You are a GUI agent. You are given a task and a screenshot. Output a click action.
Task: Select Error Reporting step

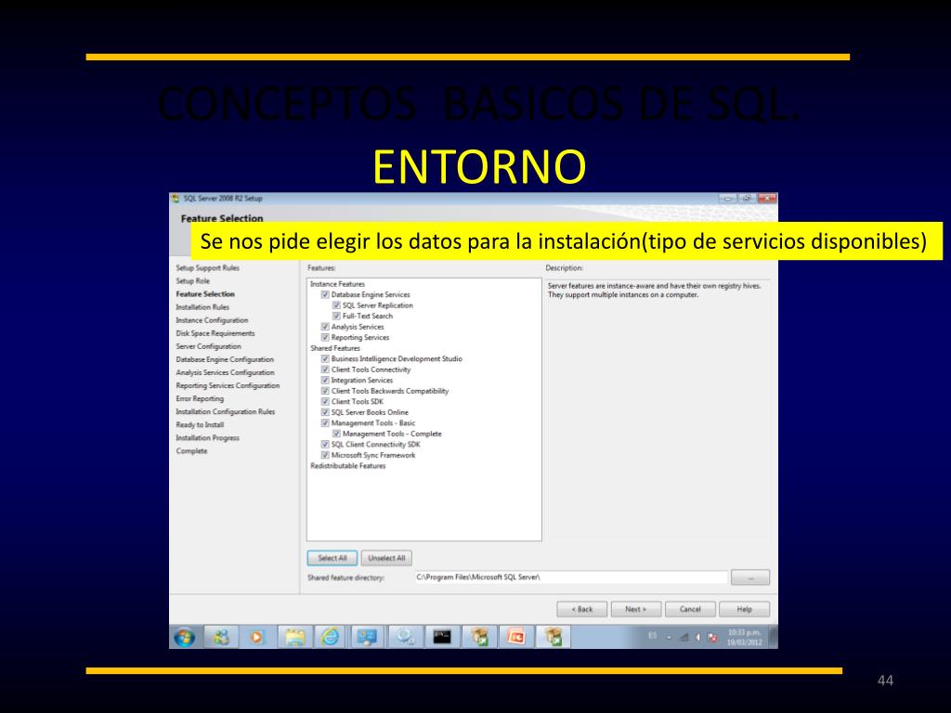point(200,399)
